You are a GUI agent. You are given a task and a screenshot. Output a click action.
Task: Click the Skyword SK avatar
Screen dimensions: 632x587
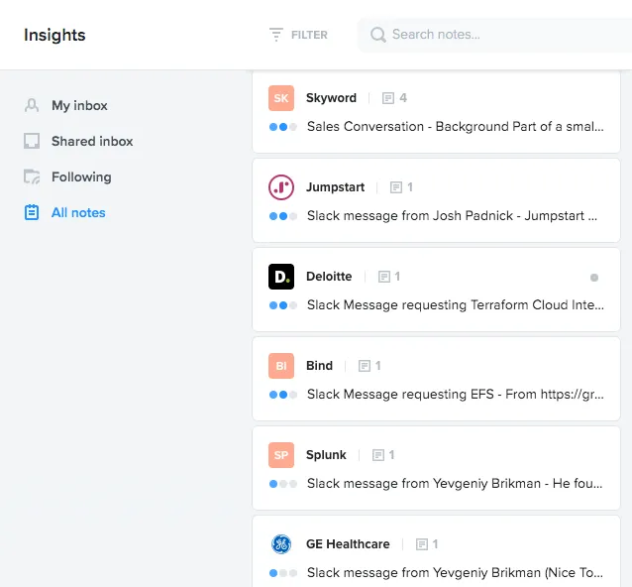point(281,98)
